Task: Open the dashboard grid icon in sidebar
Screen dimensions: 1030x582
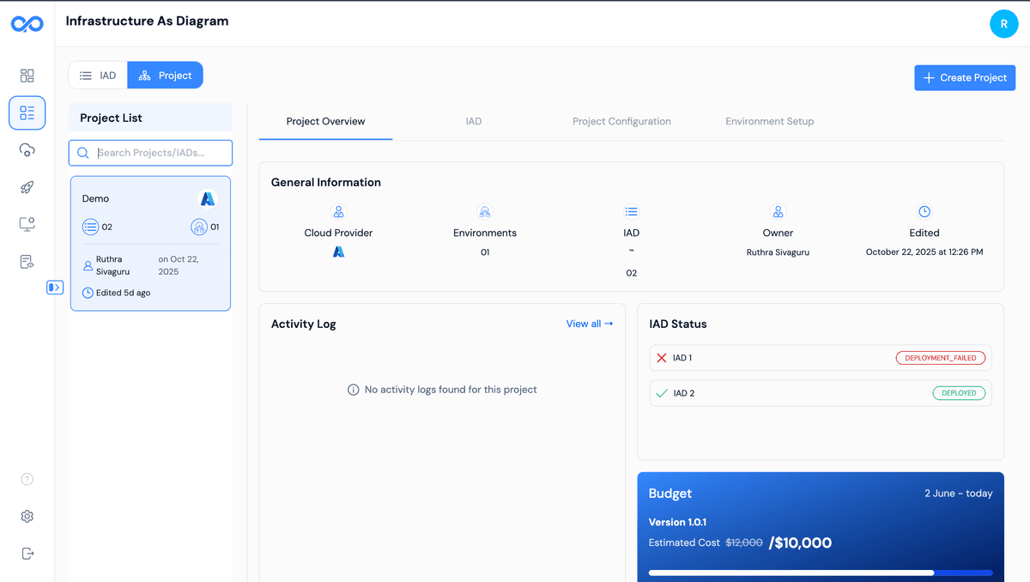Action: [x=27, y=76]
